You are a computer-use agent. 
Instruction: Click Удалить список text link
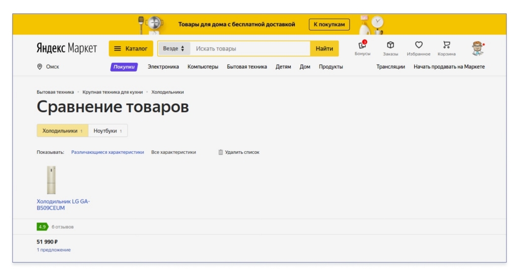pyautogui.click(x=242, y=152)
